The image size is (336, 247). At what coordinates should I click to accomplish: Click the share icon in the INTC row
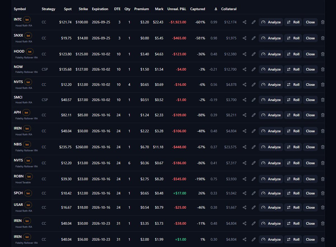[244, 22]
